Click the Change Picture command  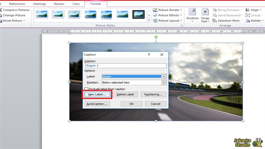tap(14, 15)
